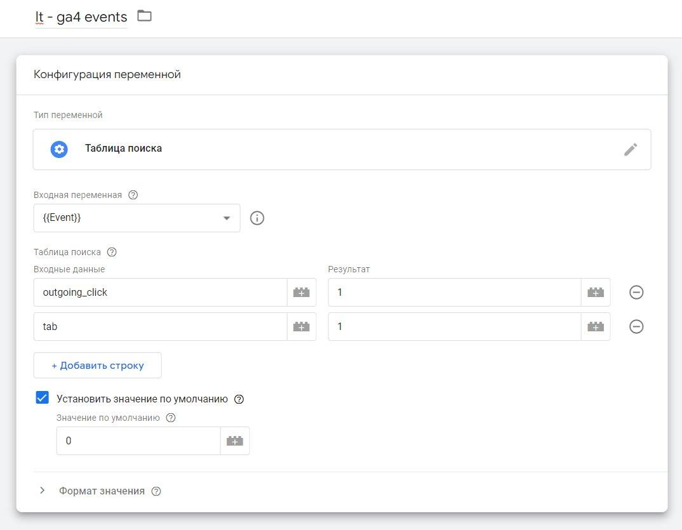Click the Добавить строку button

(98, 366)
